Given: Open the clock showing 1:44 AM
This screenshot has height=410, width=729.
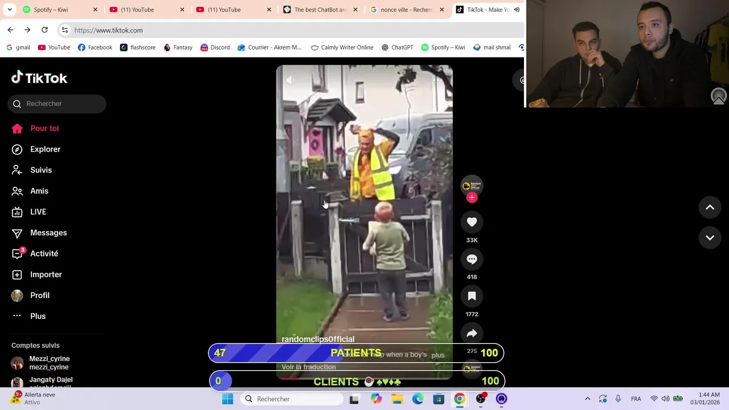Looking at the screenshot, I should [705, 399].
